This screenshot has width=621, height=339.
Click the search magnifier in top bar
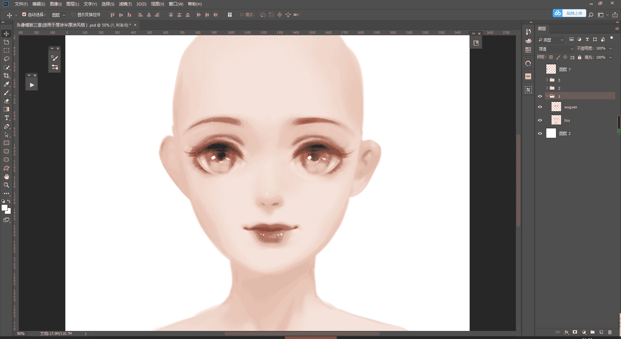pyautogui.click(x=591, y=15)
